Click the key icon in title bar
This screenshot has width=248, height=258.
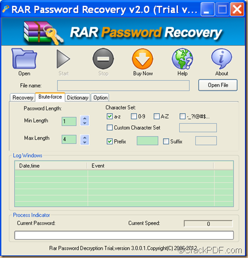tap(5, 9)
